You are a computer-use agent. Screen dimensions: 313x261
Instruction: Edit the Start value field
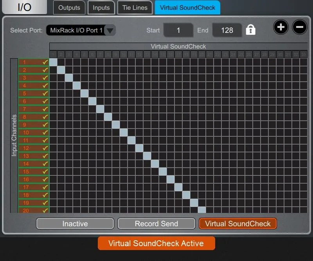click(x=178, y=30)
